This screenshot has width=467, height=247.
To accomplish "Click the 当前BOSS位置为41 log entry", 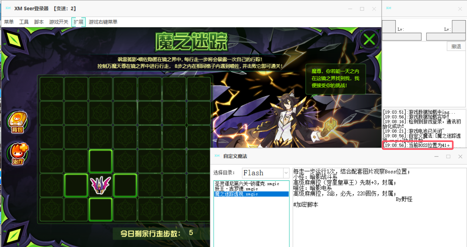I will pyautogui.click(x=417, y=145).
